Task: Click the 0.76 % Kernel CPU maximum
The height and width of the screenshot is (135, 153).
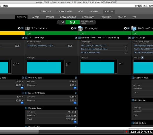Action: 73,100
